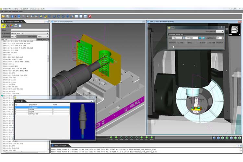Viewport: 243px width, 162px height.
Task: Select the single view layout icon
Action: click(76, 16)
